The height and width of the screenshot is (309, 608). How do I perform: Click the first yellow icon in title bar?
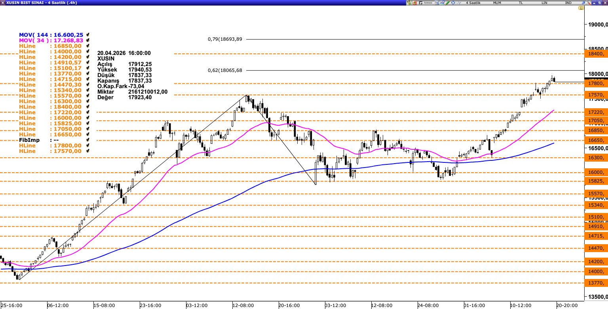[x=409, y=3]
